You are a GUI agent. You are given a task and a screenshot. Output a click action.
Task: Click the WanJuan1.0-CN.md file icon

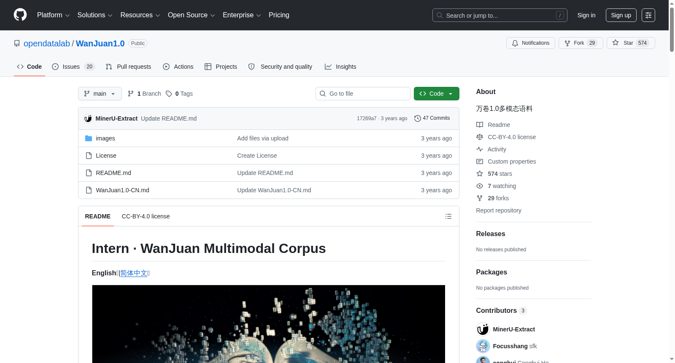point(89,190)
